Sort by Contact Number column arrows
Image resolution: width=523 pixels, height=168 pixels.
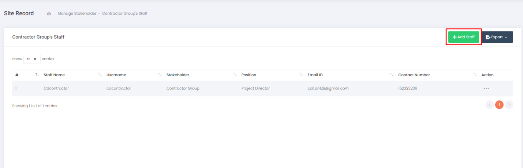(475, 75)
